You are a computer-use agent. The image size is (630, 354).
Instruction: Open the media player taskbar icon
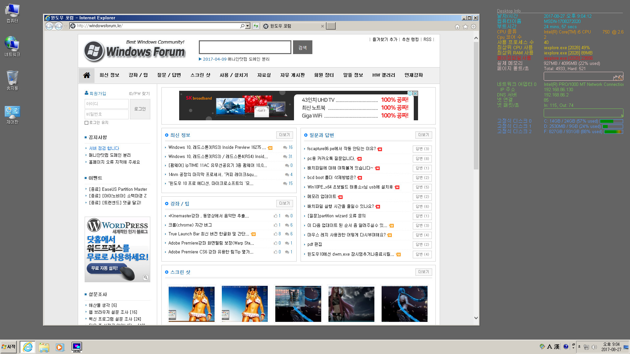coord(59,347)
